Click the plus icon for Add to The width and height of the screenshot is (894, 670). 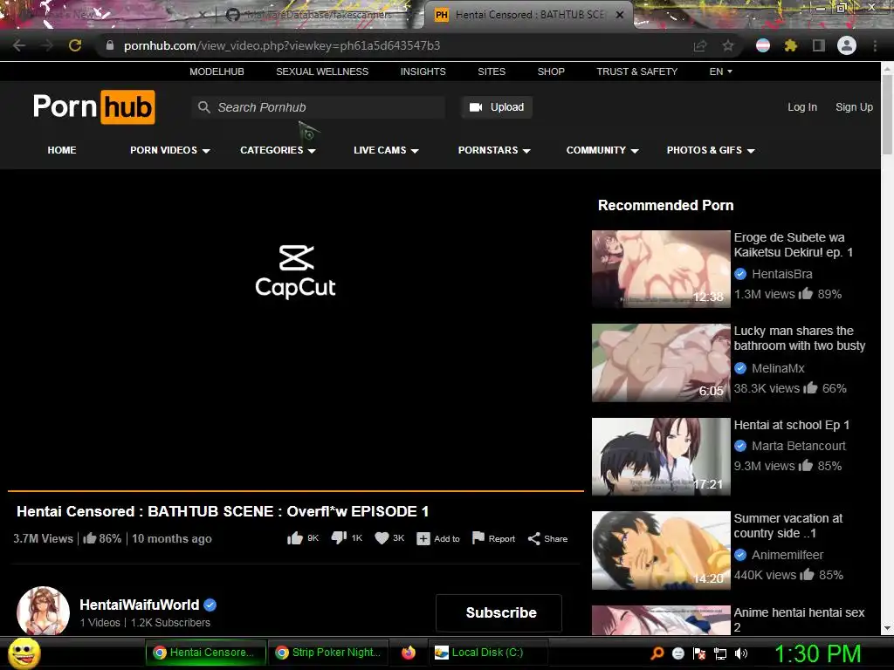coord(423,539)
